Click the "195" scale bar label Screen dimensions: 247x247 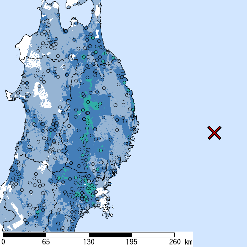(x=132, y=242)
